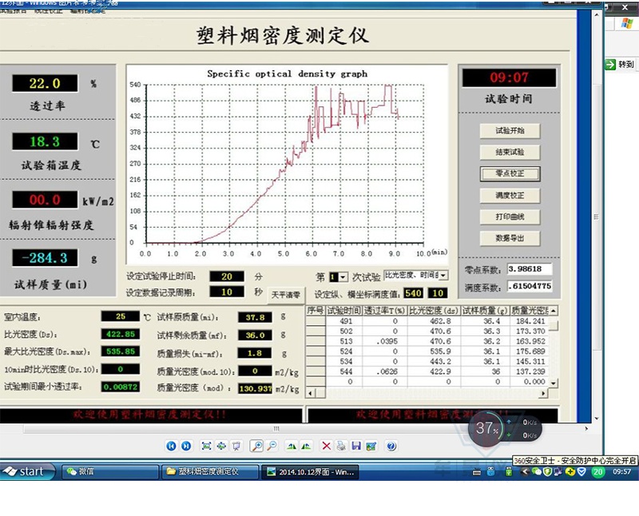Screen dimensions: 639x516
Task: Click the record period field showing 10
Action: (227, 292)
